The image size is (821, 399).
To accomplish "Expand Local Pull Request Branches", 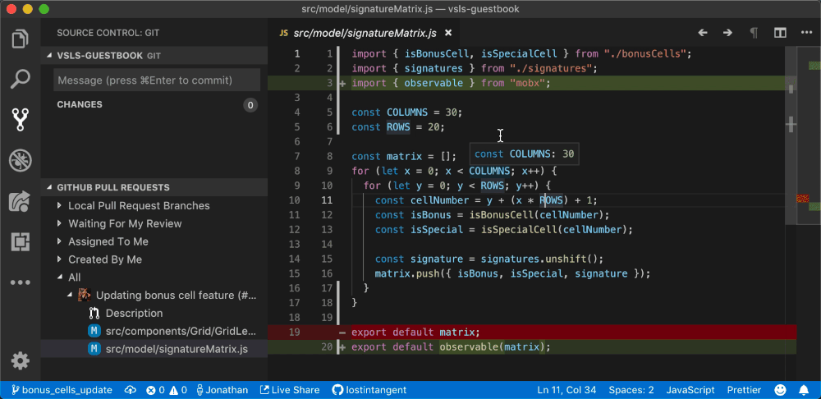I will point(138,205).
